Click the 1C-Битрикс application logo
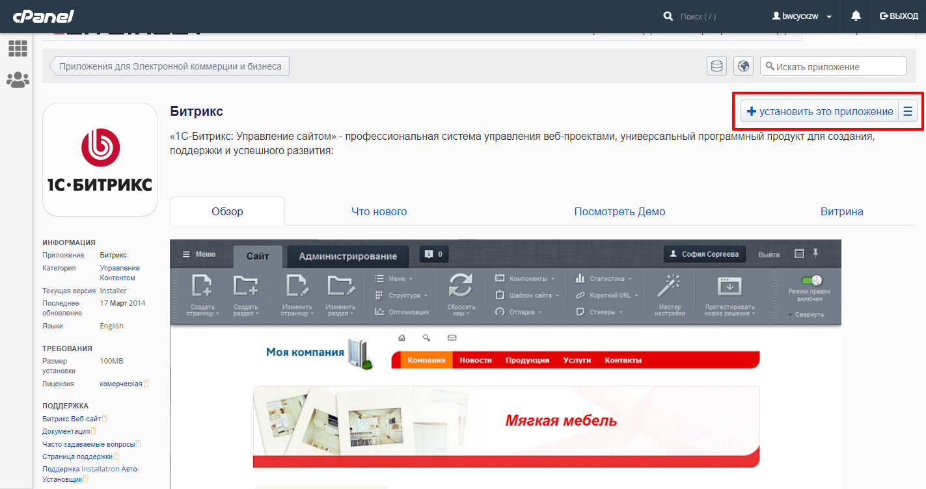Screen dimensions: 926x489 coord(100,159)
